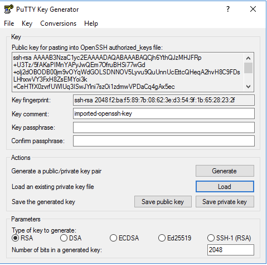Click the public key scroll up arrow
Image resolution: width=267 pixels, height=265 pixels.
click(248, 58)
